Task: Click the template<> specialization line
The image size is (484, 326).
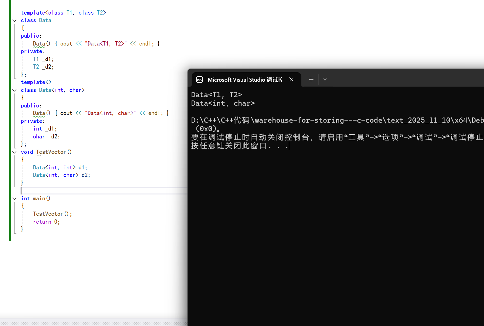Action: [36, 82]
